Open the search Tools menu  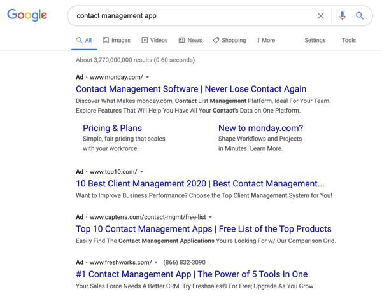349,40
